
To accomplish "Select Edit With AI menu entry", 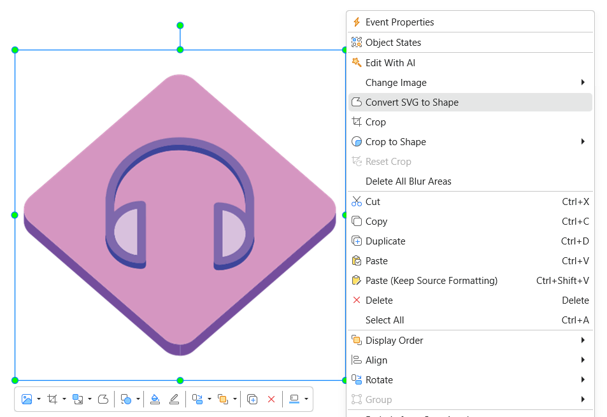I will 470,62.
